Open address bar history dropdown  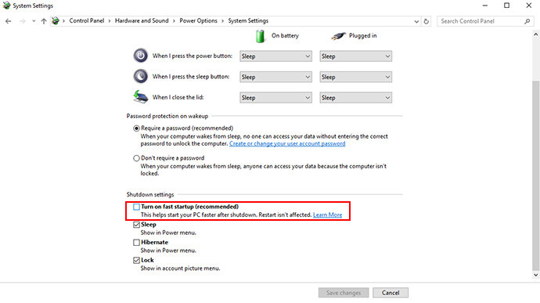coord(416,21)
